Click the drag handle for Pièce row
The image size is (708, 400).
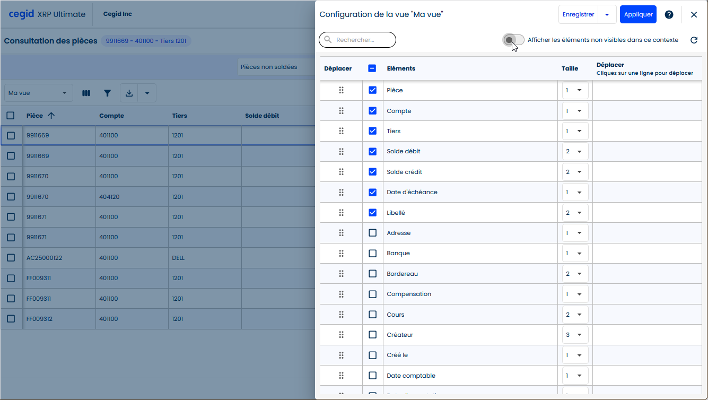[x=341, y=90]
